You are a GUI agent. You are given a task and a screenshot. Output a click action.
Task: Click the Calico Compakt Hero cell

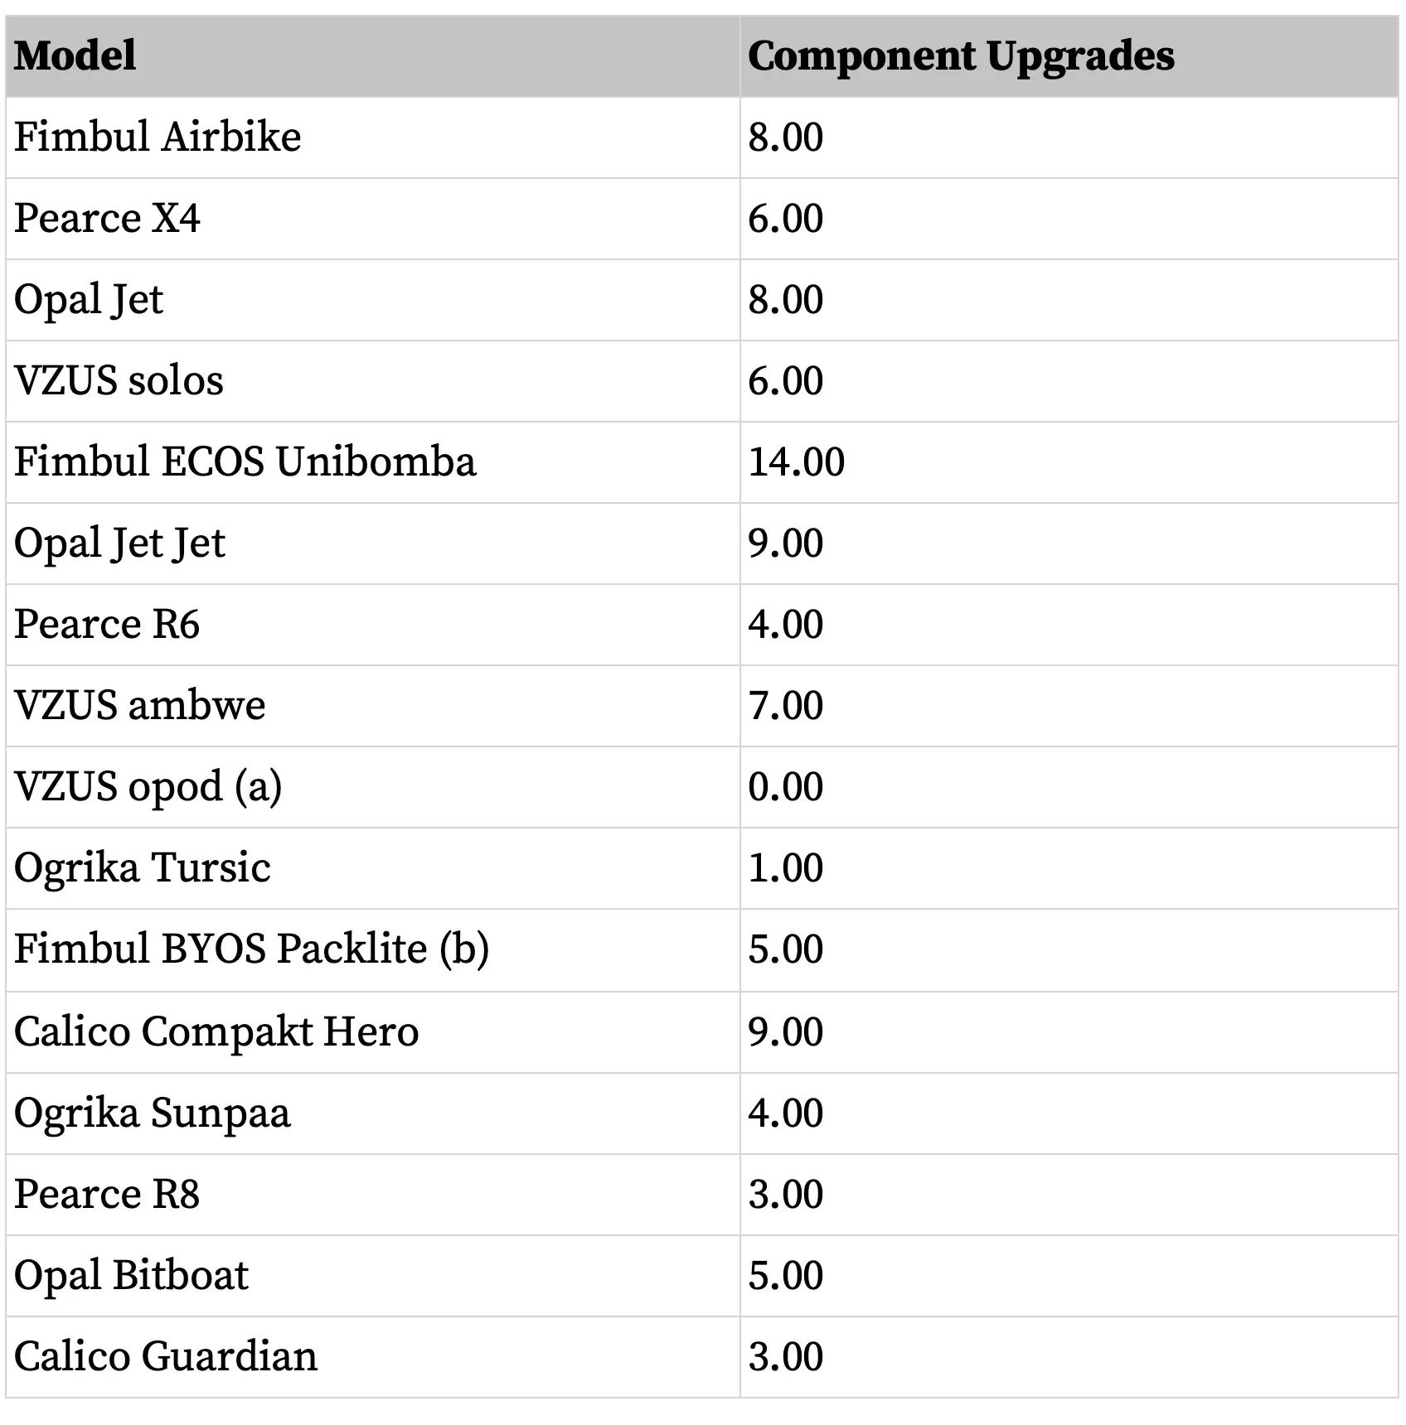216,1031
